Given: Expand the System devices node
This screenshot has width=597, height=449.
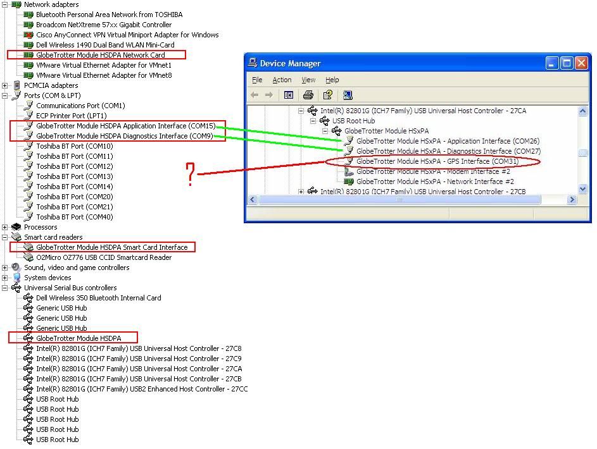Looking at the screenshot, I should (4, 278).
